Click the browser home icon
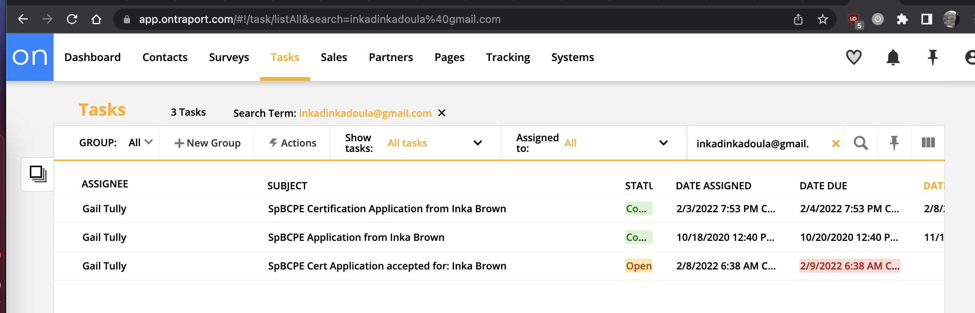Screen dimensions: 975x313 pos(96,19)
